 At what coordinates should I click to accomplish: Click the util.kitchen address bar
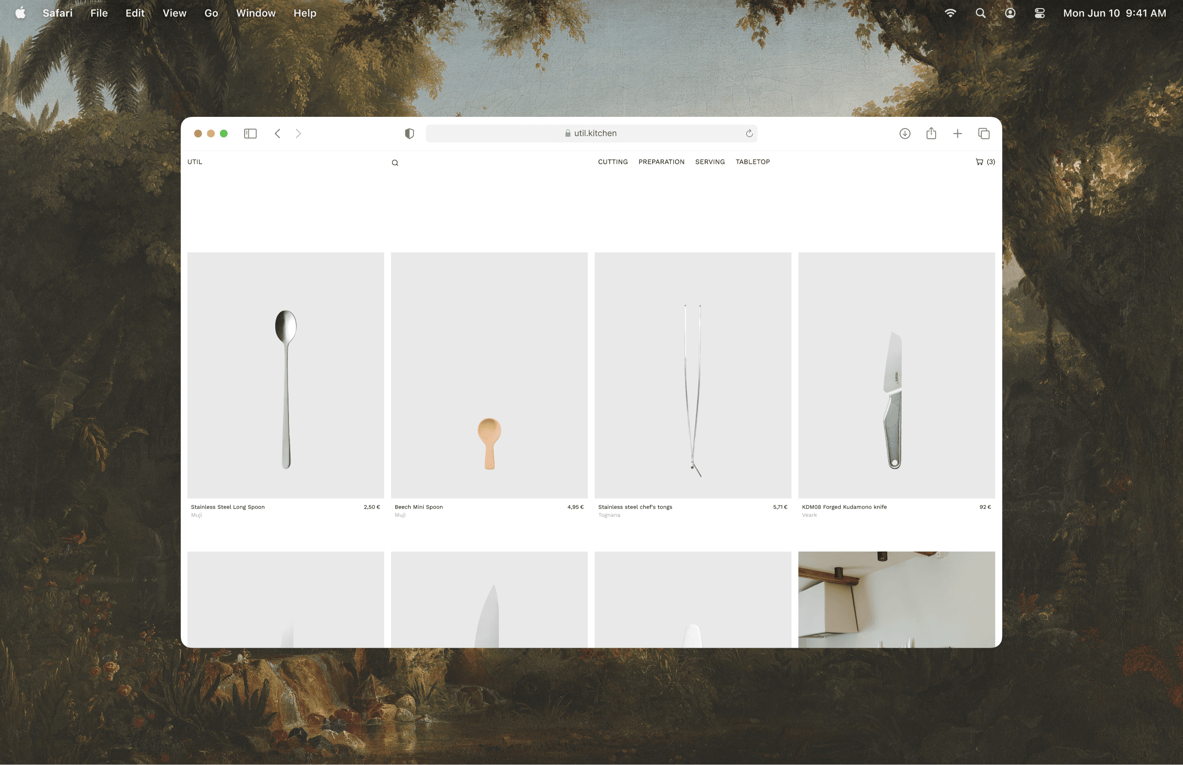[x=591, y=134]
